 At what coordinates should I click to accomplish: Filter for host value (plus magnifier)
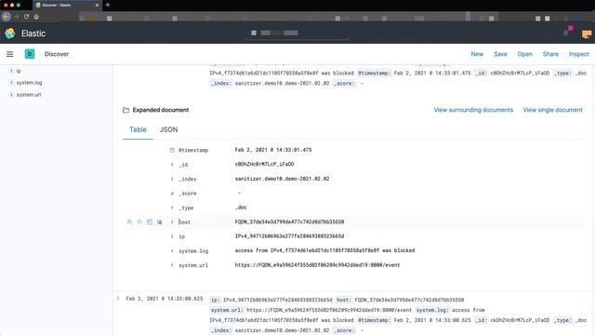tap(130, 221)
